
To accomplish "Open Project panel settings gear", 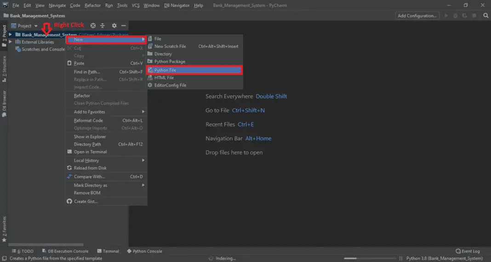I will [x=114, y=26].
